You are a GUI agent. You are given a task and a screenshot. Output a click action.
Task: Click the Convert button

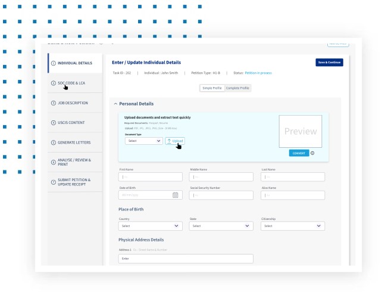299,153
